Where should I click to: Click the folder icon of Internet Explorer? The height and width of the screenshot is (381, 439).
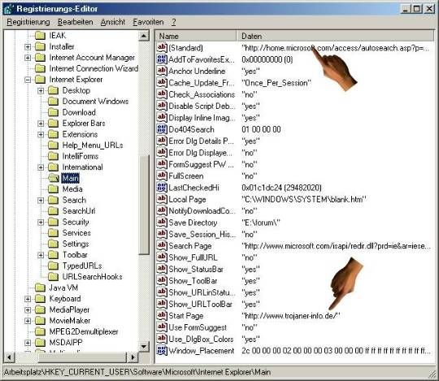(x=40, y=80)
